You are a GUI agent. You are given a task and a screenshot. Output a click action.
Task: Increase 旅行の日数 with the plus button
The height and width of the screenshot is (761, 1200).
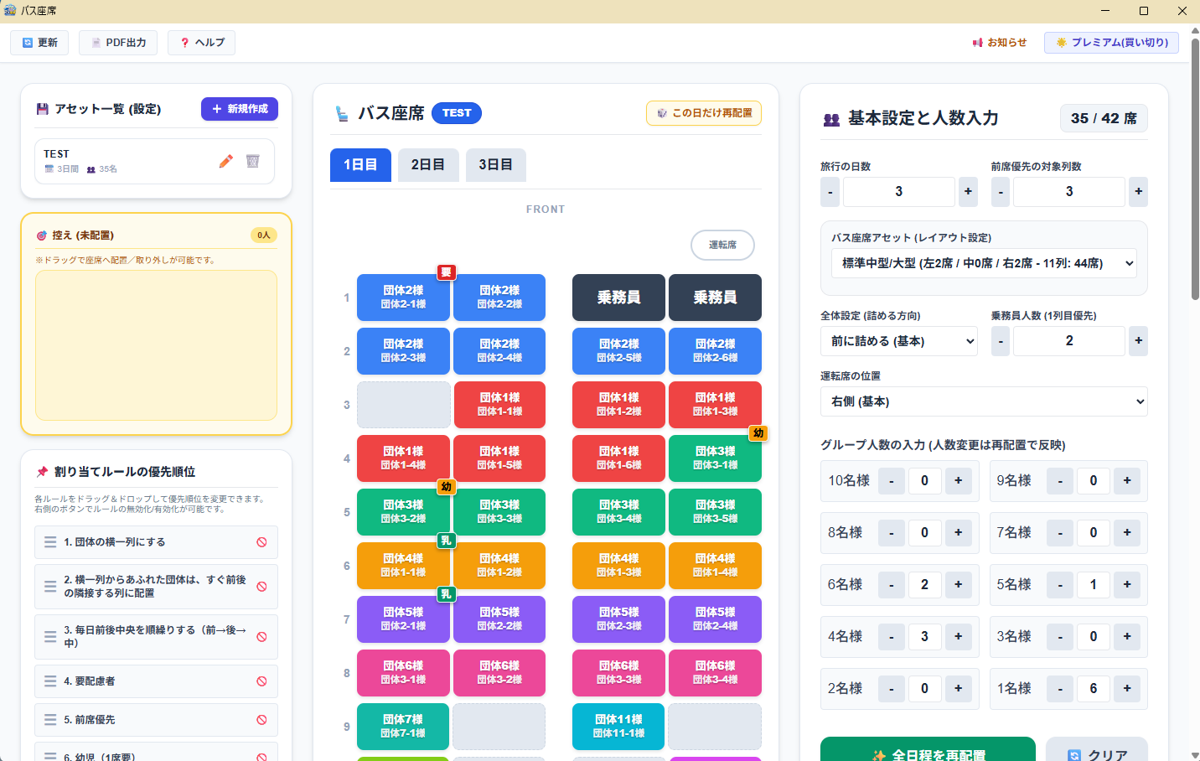click(968, 192)
